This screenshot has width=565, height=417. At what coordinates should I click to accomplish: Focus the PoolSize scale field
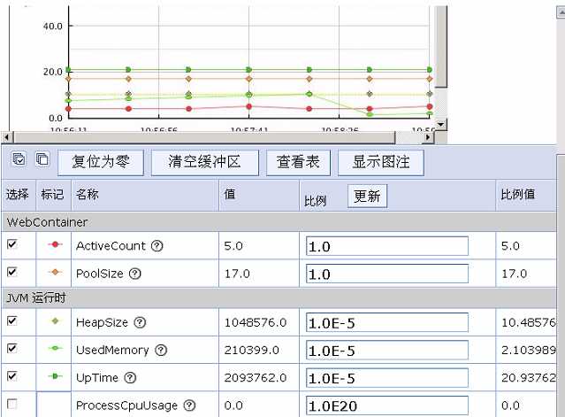(x=387, y=274)
